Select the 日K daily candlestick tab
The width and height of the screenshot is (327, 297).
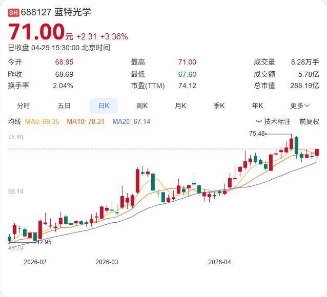[x=104, y=105]
